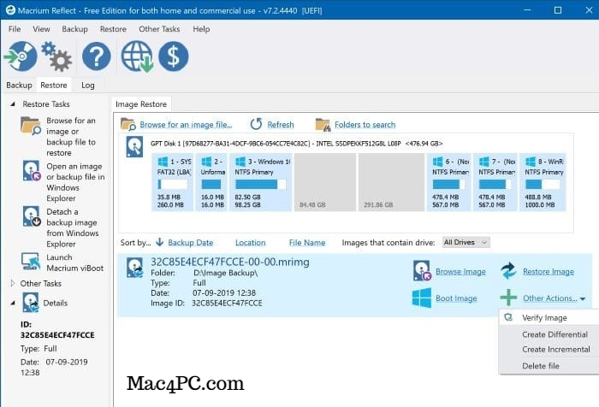Click the Launch Macrium viBoot icon
Screen dimensions: 599x407
click(31, 262)
